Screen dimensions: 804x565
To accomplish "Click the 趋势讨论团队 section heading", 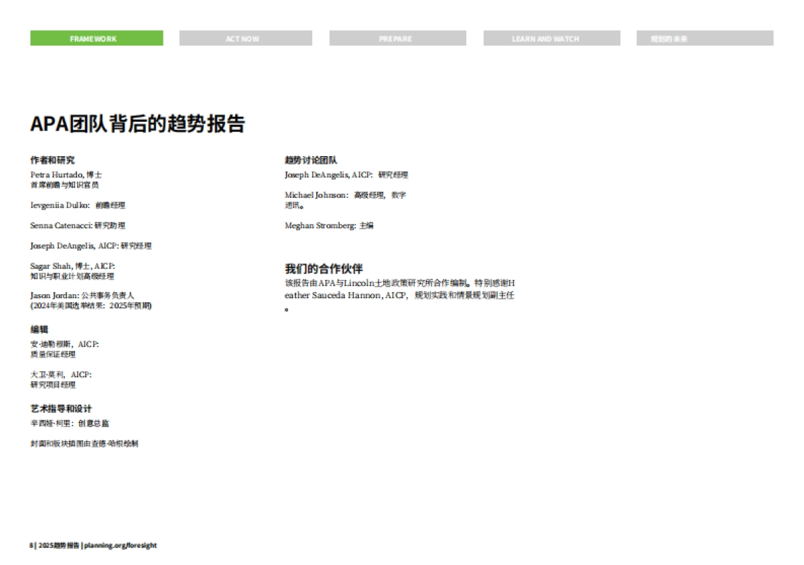I will (311, 160).
